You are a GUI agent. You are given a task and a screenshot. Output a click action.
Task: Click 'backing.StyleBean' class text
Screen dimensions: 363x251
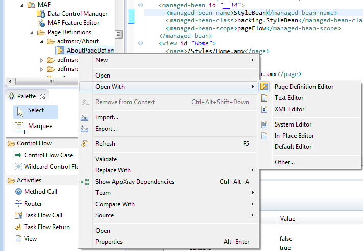coord(268,20)
